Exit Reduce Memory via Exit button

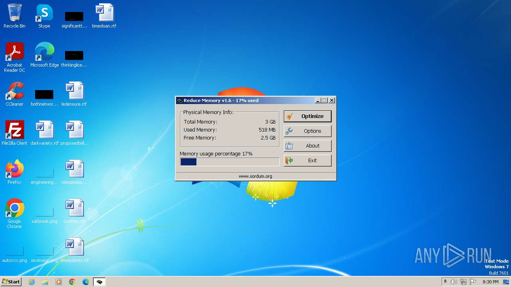[307, 160]
